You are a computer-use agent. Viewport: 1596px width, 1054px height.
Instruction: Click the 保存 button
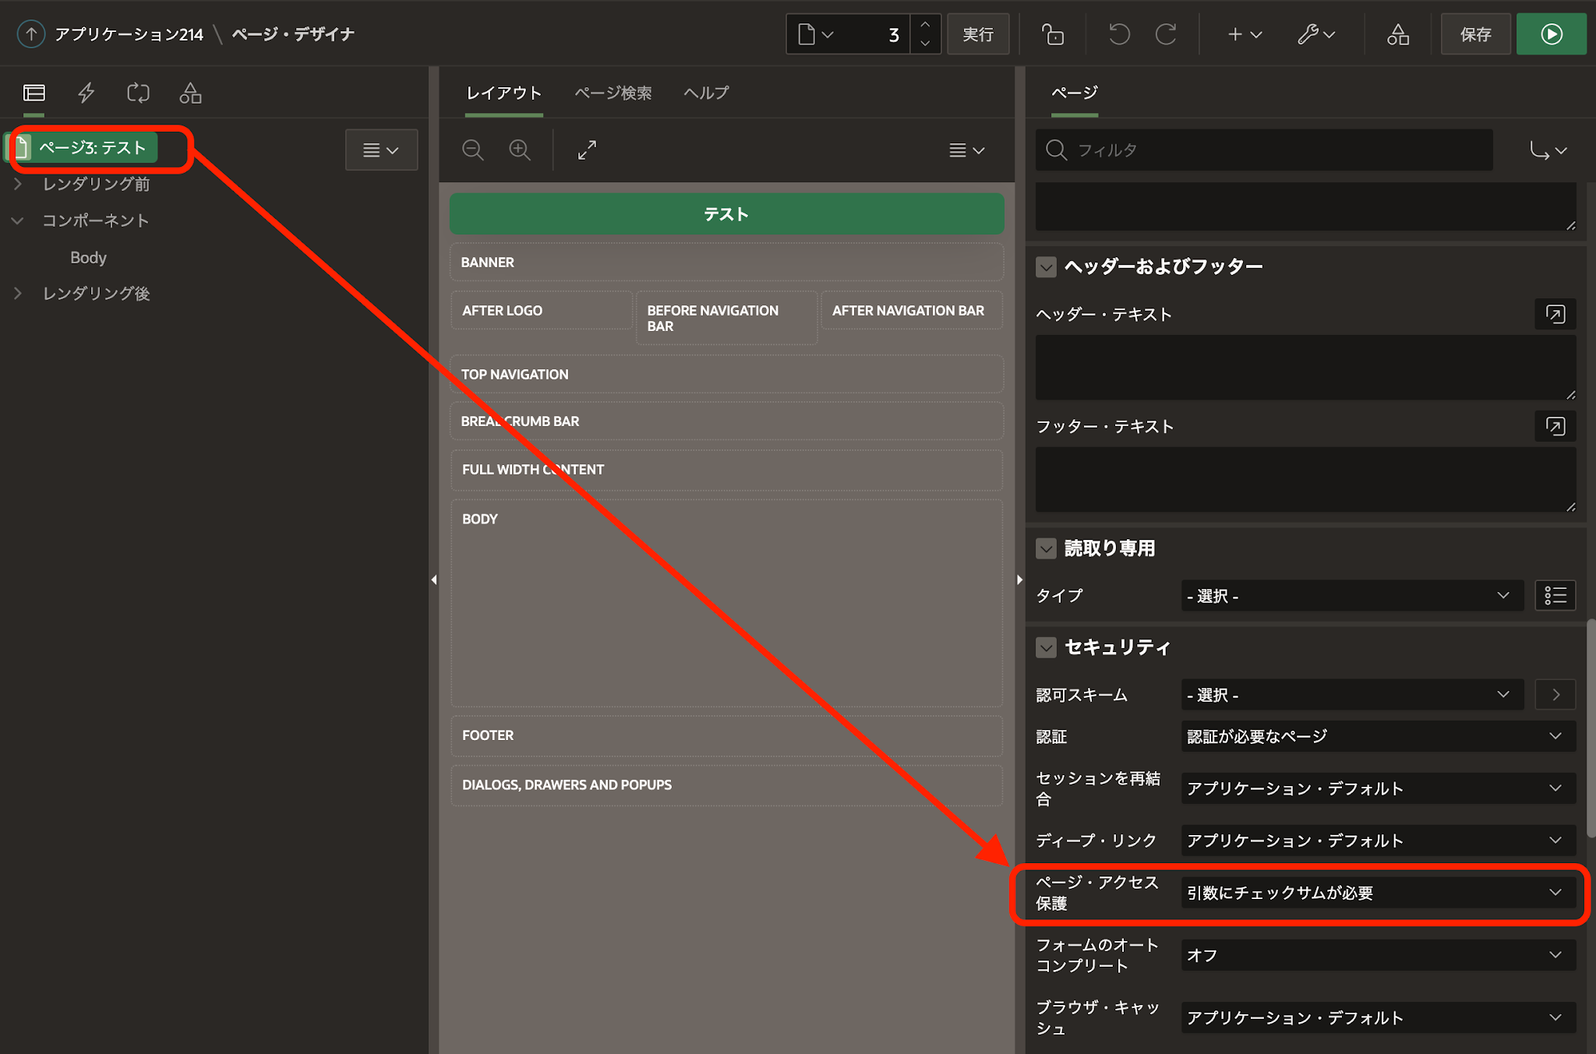tap(1475, 34)
